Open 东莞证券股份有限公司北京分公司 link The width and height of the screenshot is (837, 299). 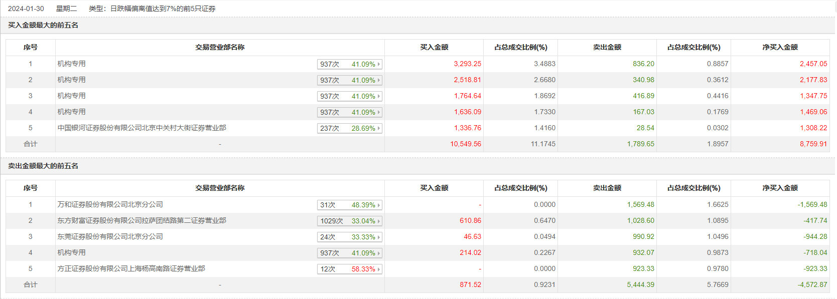click(x=110, y=236)
